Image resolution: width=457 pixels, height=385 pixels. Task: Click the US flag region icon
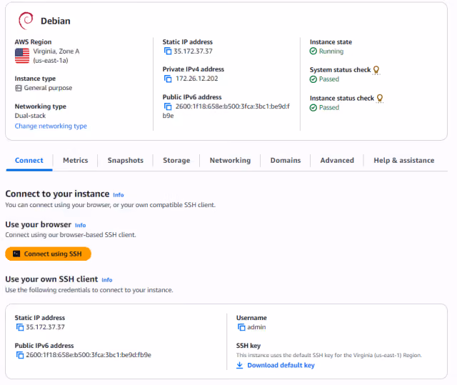pos(22,56)
